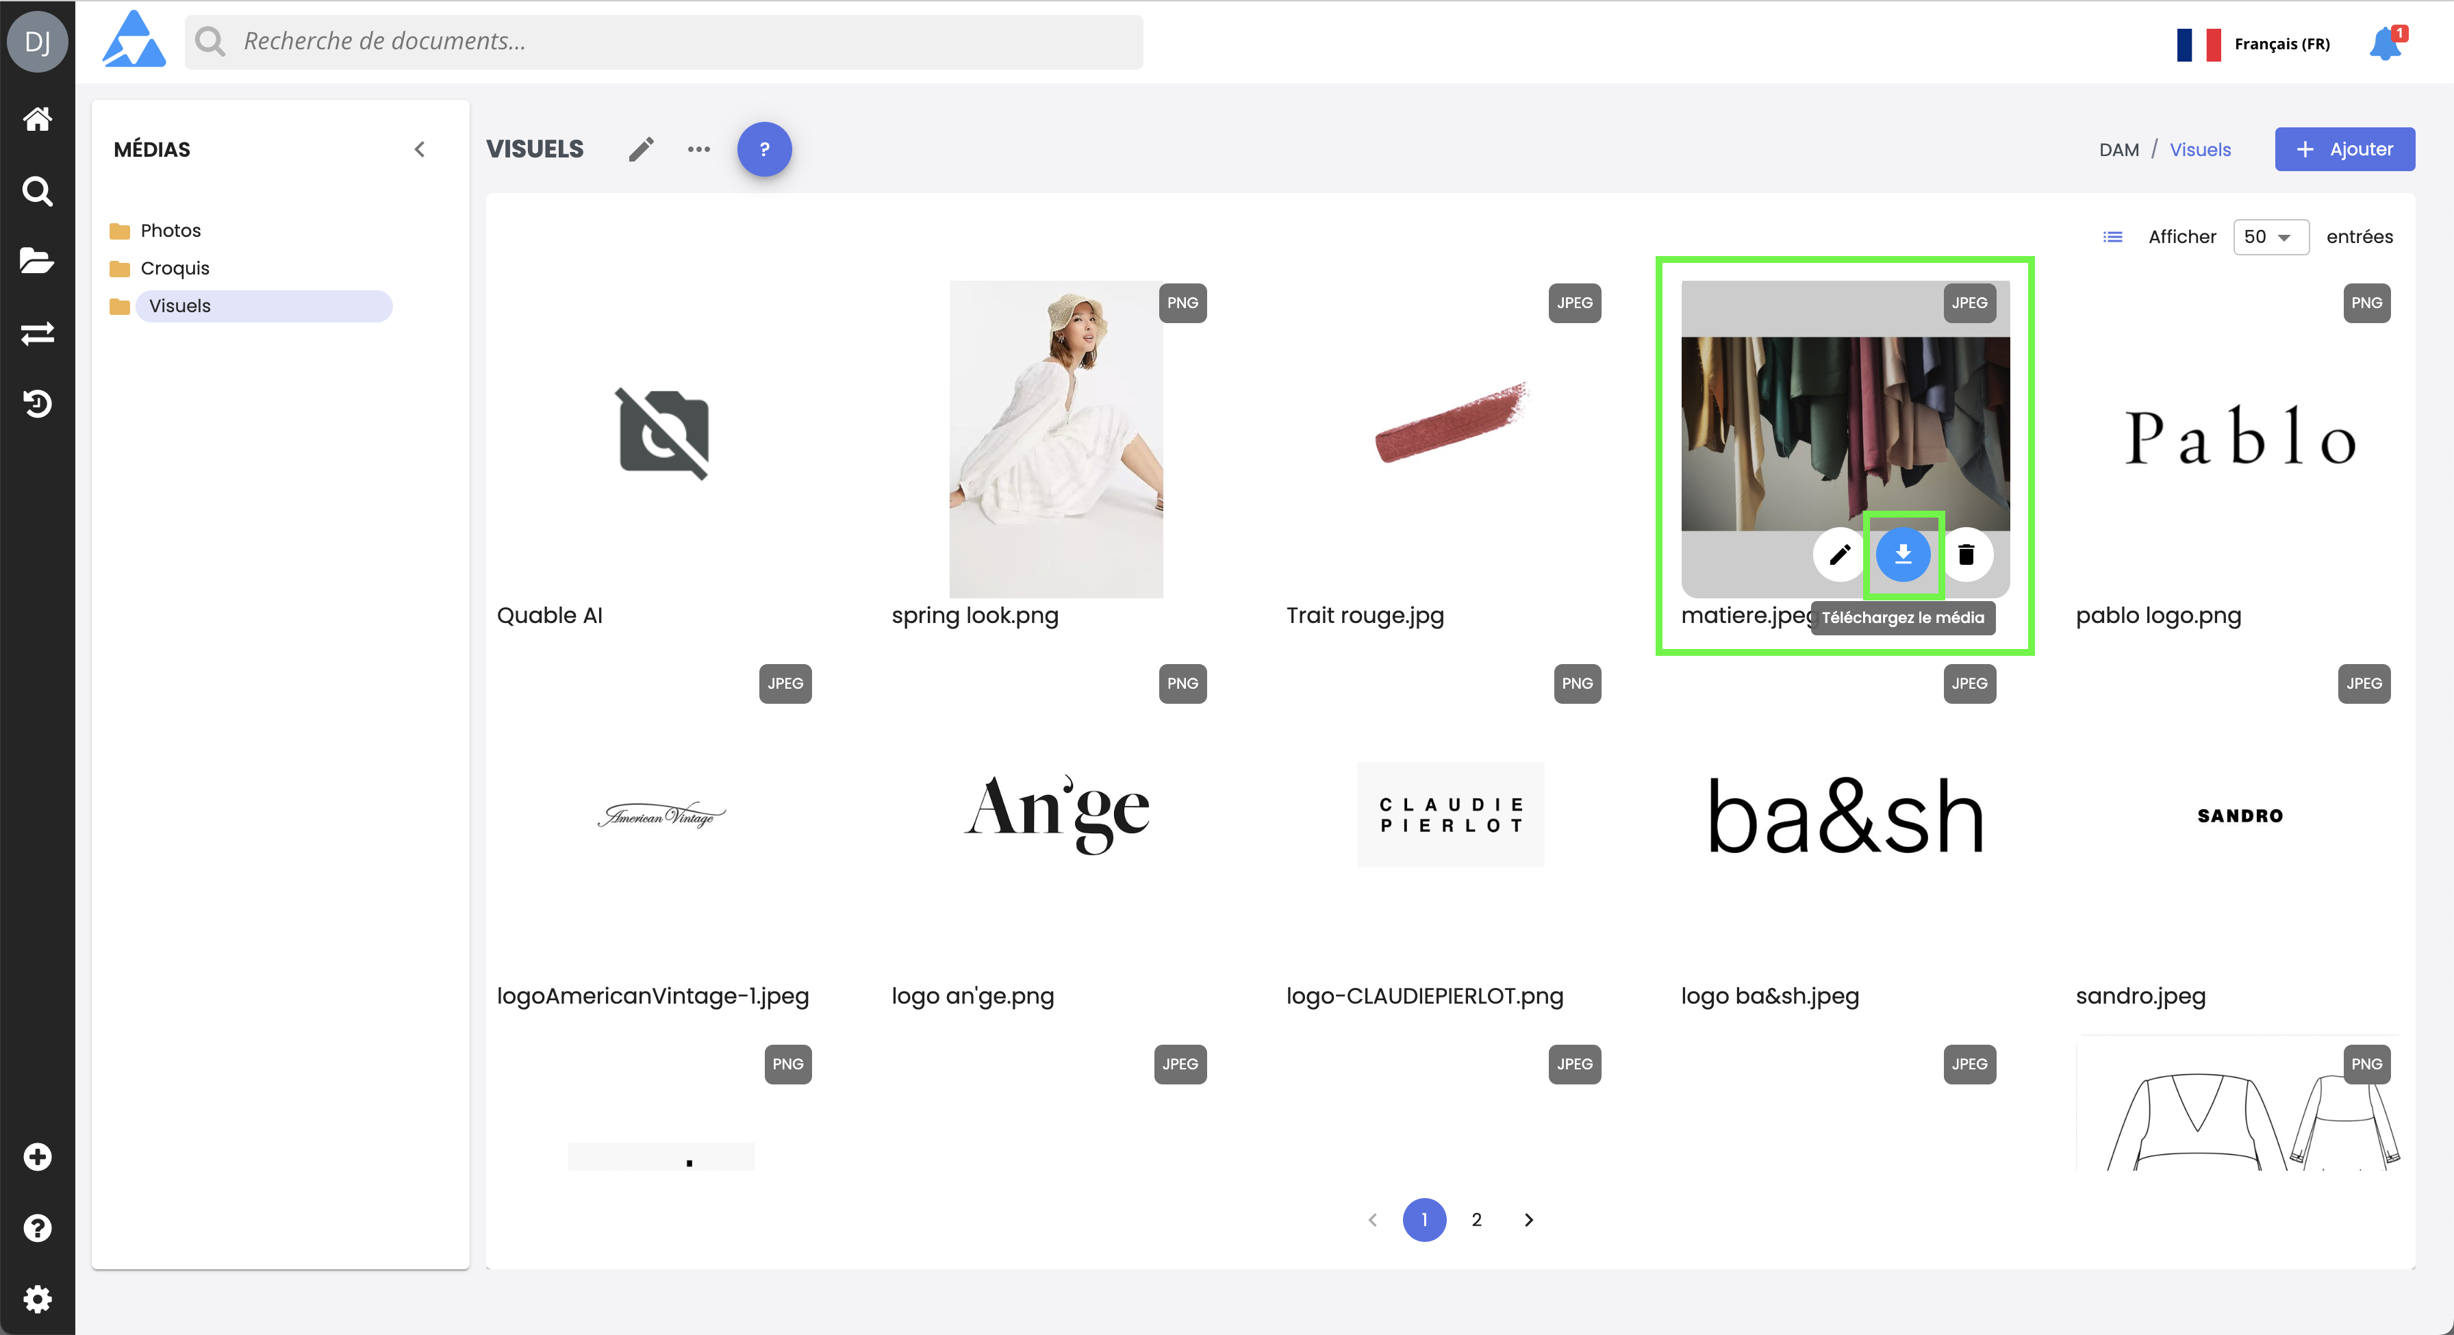The image size is (2454, 1335).
Task: Click the JPEG badge on Trait rouge.jpg
Action: pyautogui.click(x=1573, y=303)
